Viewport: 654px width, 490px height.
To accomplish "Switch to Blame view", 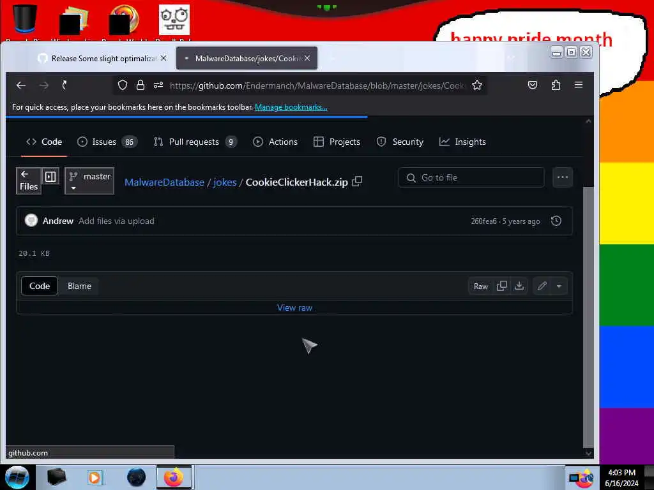I will click(79, 286).
